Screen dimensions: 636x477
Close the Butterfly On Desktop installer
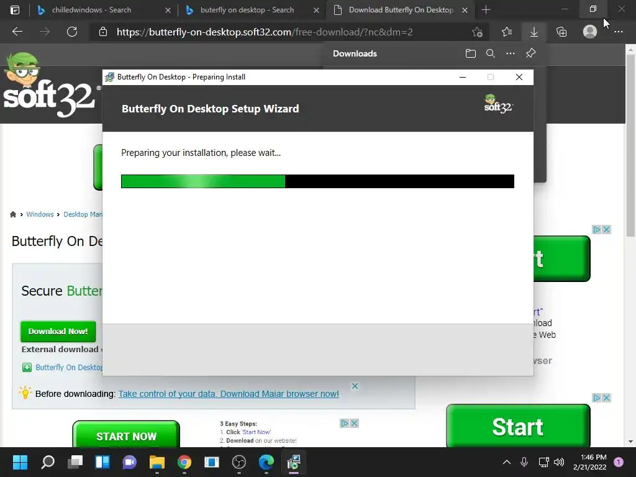519,77
